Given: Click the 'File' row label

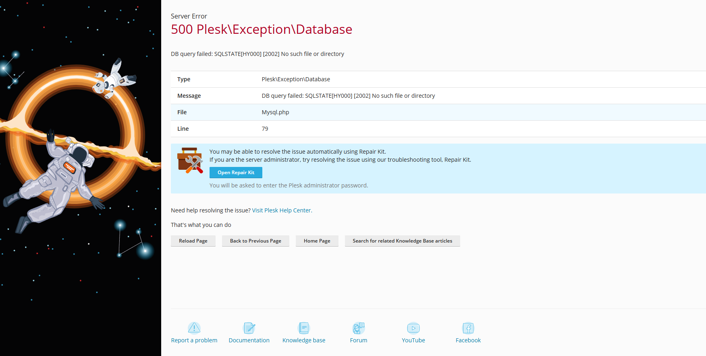Looking at the screenshot, I should tap(182, 112).
